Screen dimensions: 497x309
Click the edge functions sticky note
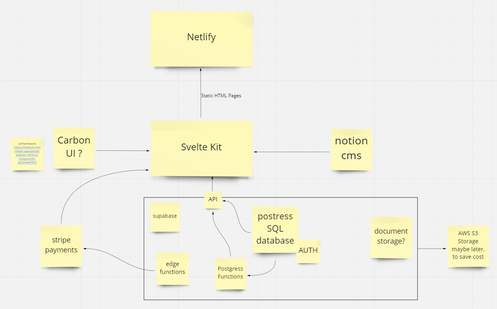172,268
